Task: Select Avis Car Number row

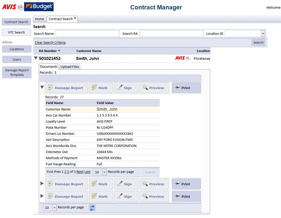Action: pos(102,115)
